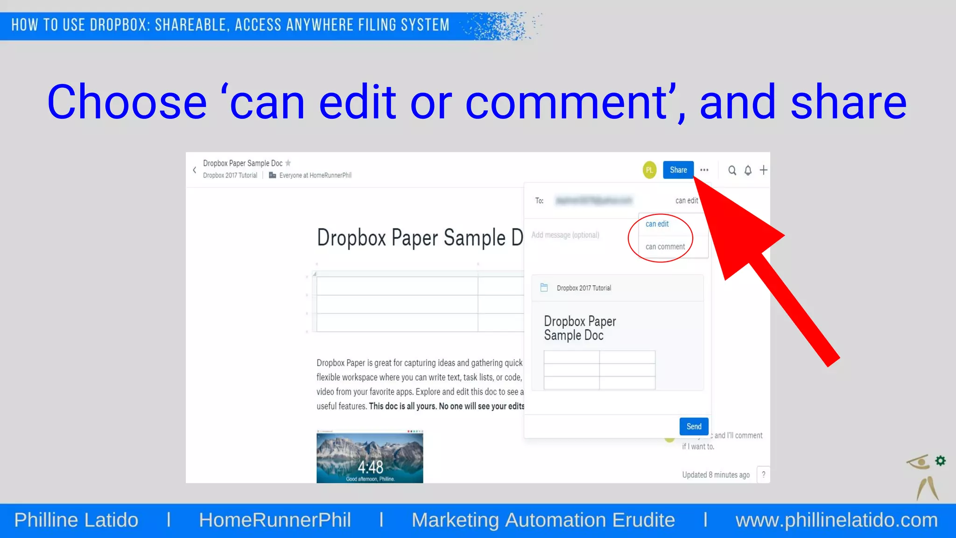Click the Send button
The height and width of the screenshot is (538, 956).
pos(694,426)
